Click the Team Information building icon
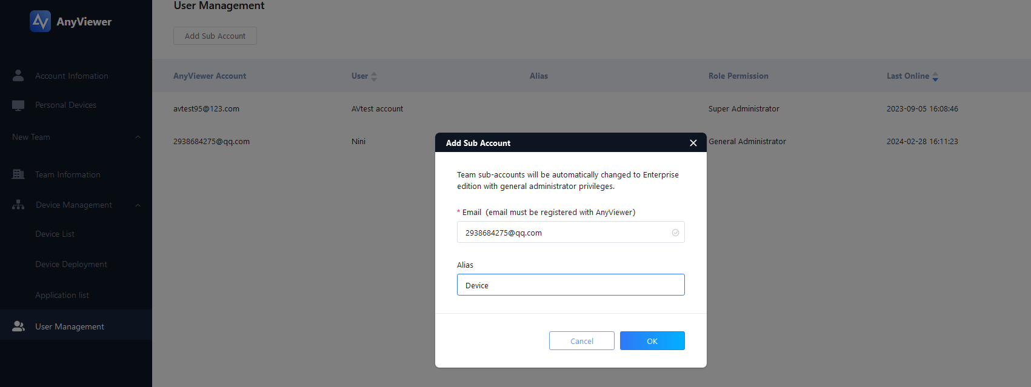The width and height of the screenshot is (1031, 387). pyautogui.click(x=18, y=174)
